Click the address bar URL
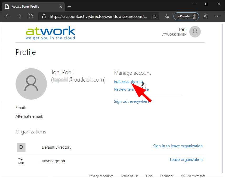Screen dimensions: 225x178 click(x=98, y=17)
